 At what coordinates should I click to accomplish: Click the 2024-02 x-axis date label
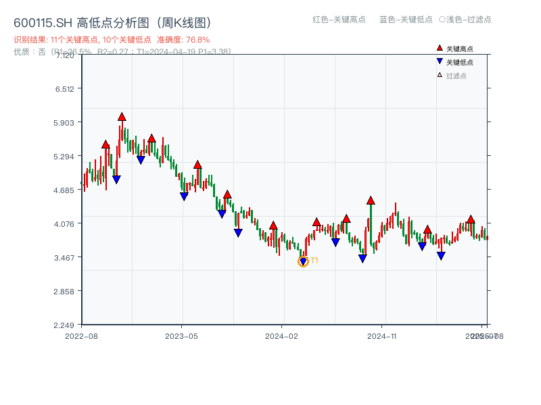click(x=281, y=336)
